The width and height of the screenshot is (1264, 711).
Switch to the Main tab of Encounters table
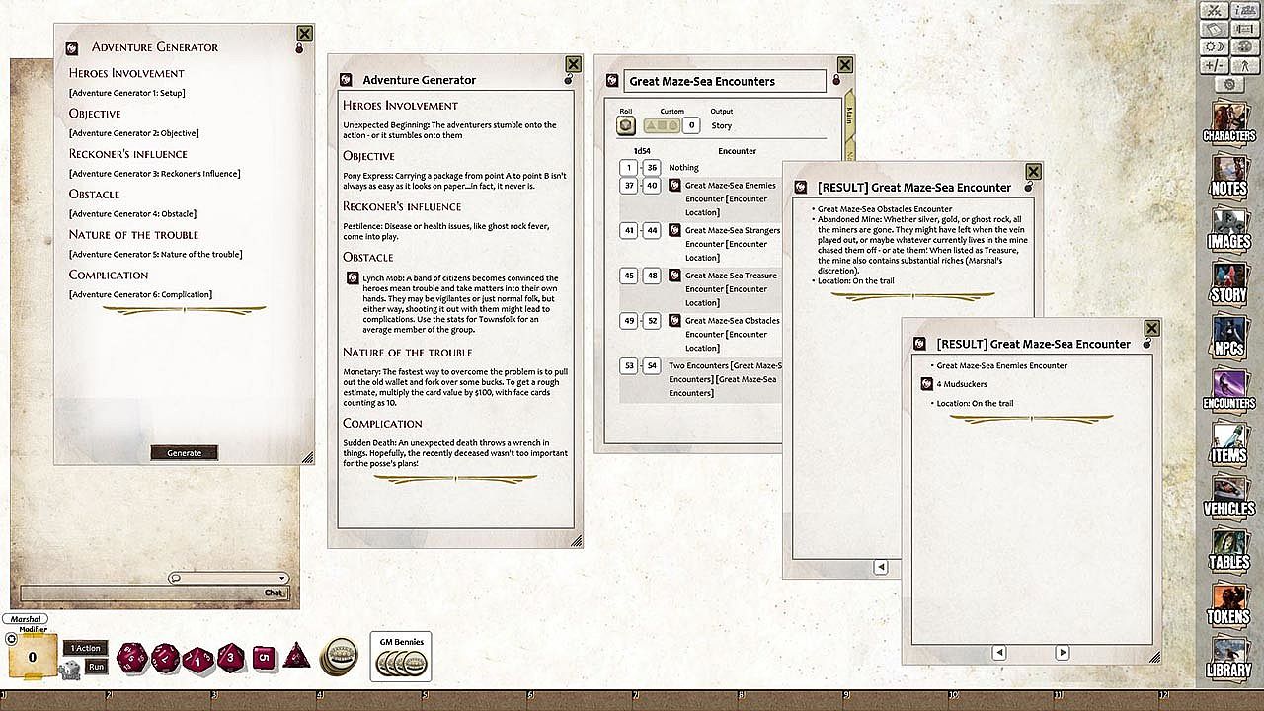click(848, 118)
